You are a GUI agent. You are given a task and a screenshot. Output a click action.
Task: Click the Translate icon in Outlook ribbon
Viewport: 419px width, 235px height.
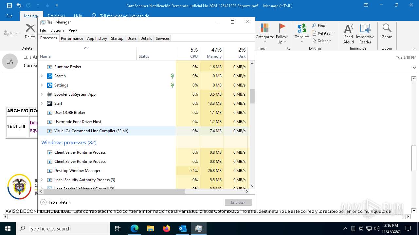(x=302, y=28)
